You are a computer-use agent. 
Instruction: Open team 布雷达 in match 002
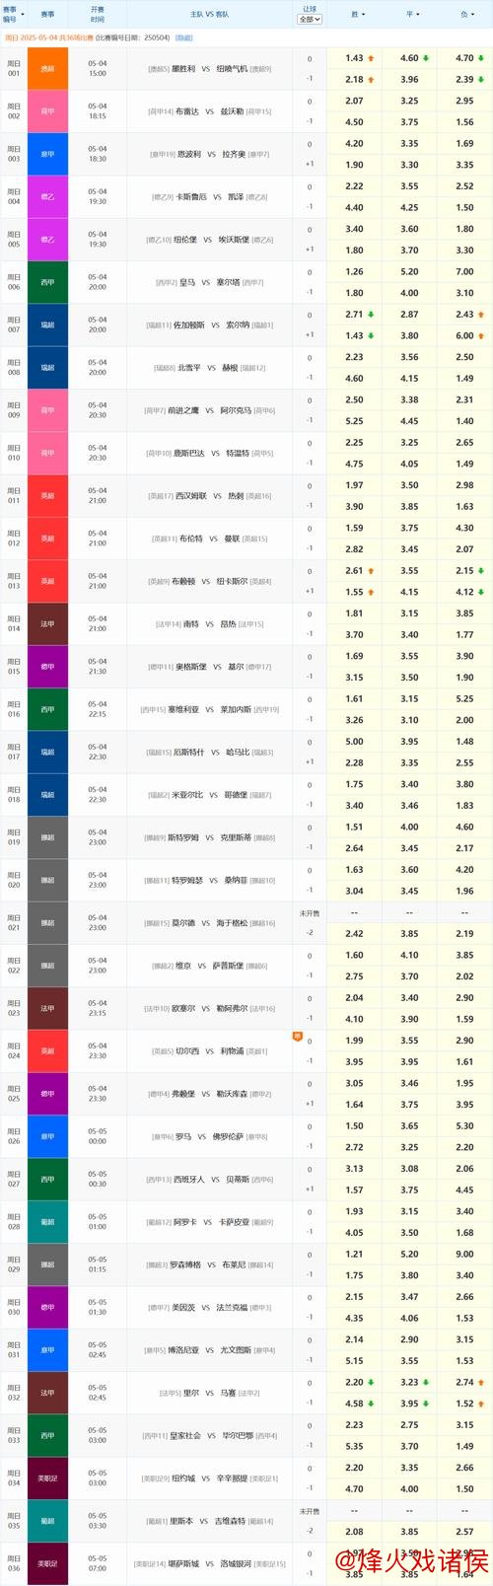click(186, 111)
